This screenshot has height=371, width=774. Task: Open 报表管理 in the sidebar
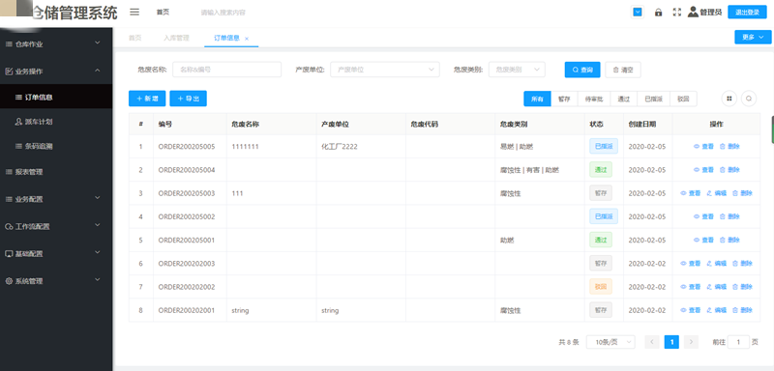56,172
